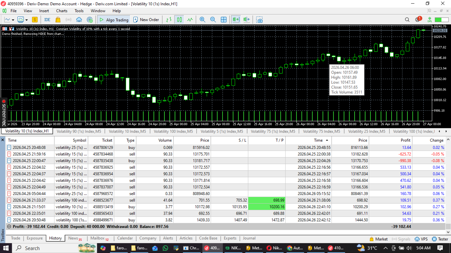Image resolution: width=451 pixels, height=253 pixels.
Task: Expand the chart type dropdown arrow
Action: pos(13,20)
